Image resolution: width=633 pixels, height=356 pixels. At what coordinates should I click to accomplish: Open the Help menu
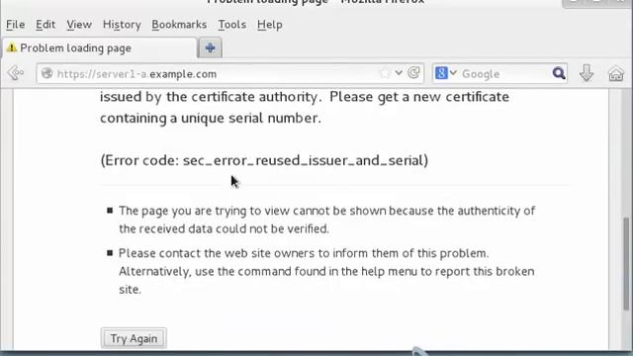(270, 25)
